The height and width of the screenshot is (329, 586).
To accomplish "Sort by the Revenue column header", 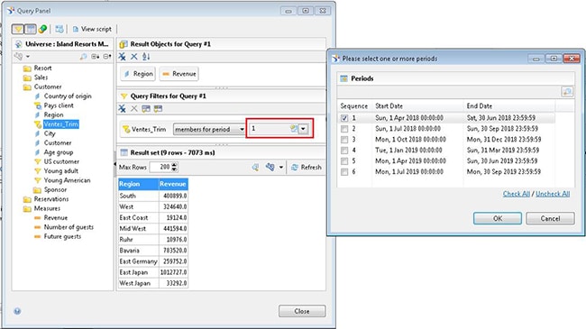I will 173,184.
